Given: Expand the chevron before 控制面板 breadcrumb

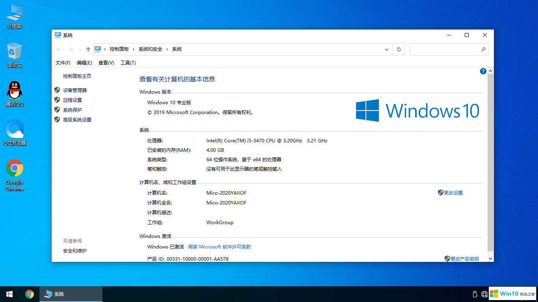Looking at the screenshot, I should click(x=105, y=49).
